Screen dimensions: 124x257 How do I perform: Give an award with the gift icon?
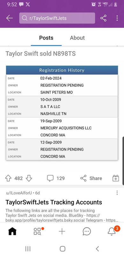coord(116,178)
